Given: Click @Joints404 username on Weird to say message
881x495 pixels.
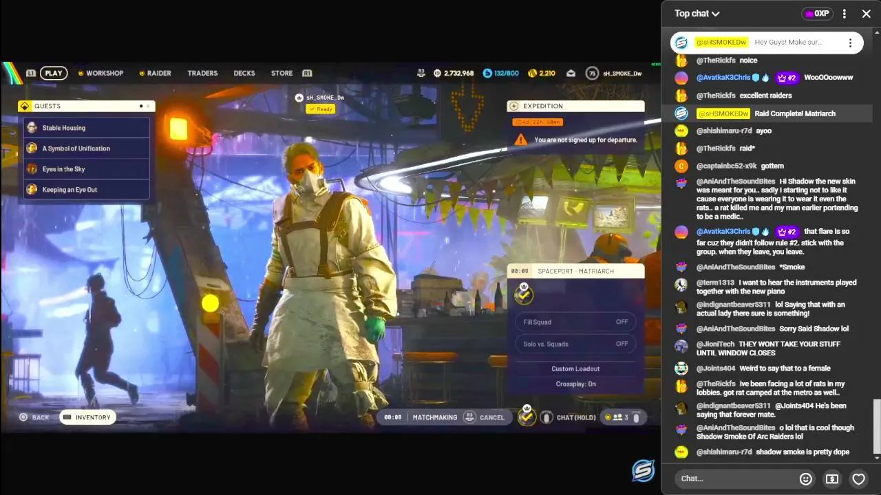Looking at the screenshot, I should (x=715, y=368).
